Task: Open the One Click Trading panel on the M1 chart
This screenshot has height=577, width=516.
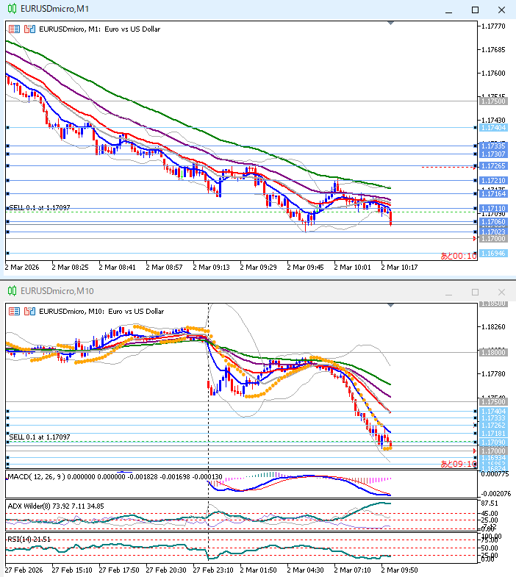Action: click(x=15, y=29)
